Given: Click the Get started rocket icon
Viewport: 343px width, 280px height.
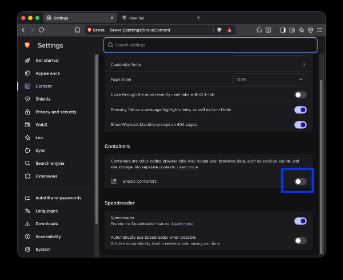Looking at the screenshot, I should click(x=27, y=61).
